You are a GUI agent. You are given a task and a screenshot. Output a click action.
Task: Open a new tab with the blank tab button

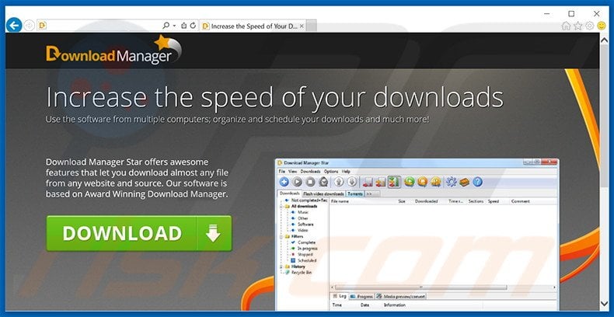311,26
